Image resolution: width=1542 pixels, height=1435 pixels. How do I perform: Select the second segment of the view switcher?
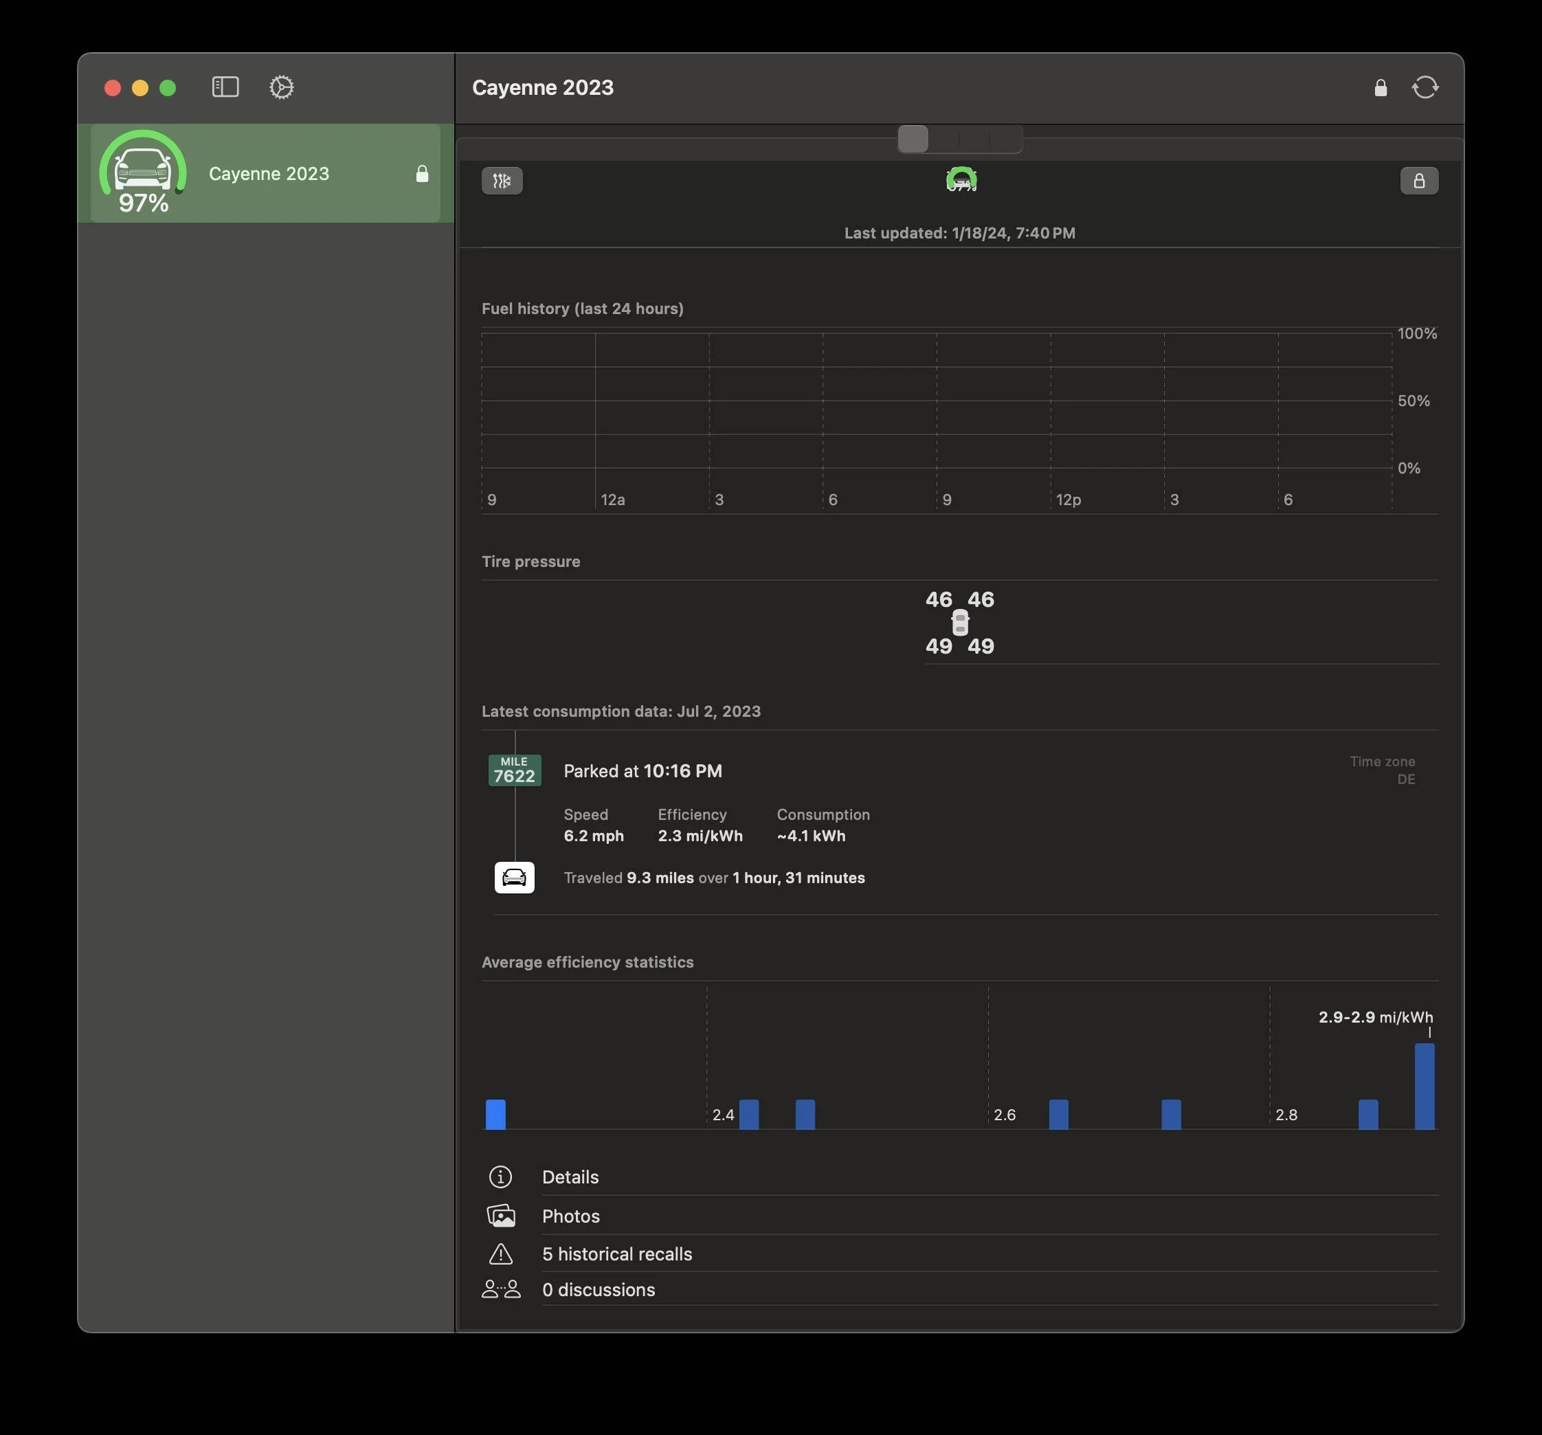point(944,139)
